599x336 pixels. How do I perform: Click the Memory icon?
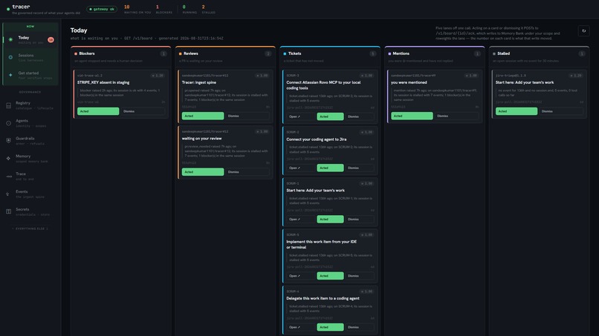[8, 158]
